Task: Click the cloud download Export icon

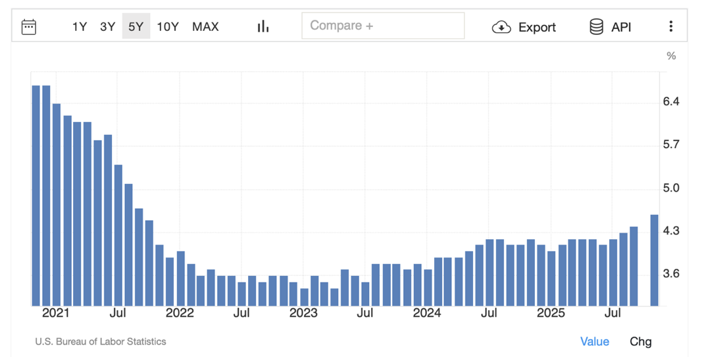Action: coord(501,27)
